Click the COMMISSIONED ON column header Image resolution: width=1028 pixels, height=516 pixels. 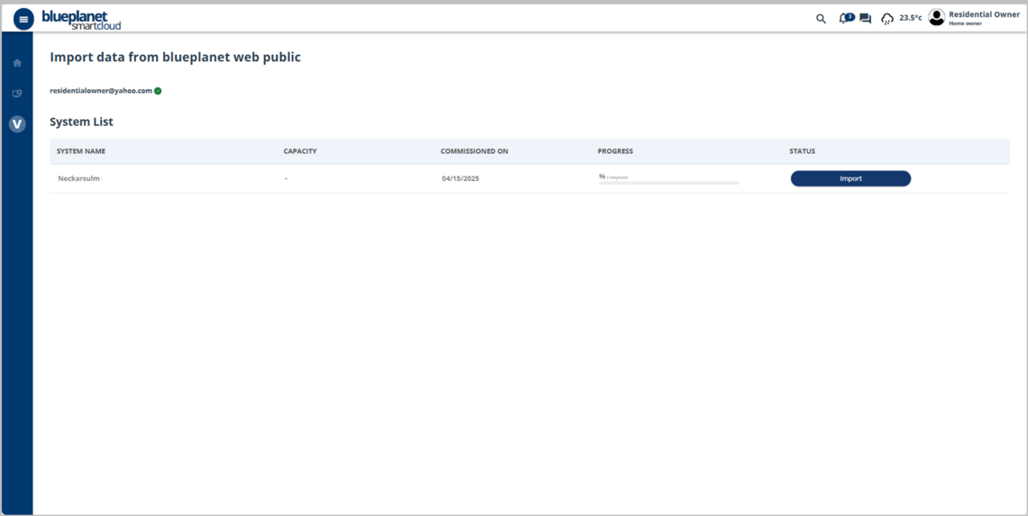point(474,151)
